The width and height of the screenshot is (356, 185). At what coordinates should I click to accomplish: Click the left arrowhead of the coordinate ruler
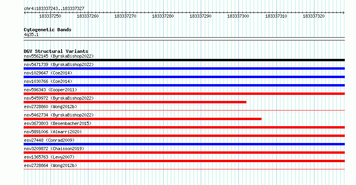pos(25,12)
